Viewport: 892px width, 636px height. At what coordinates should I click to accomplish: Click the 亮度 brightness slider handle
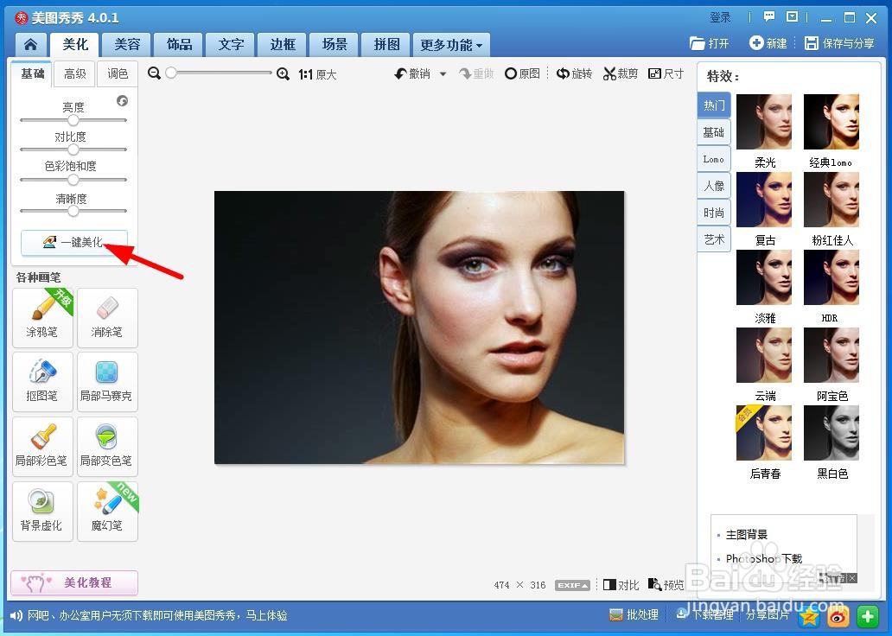click(73, 120)
